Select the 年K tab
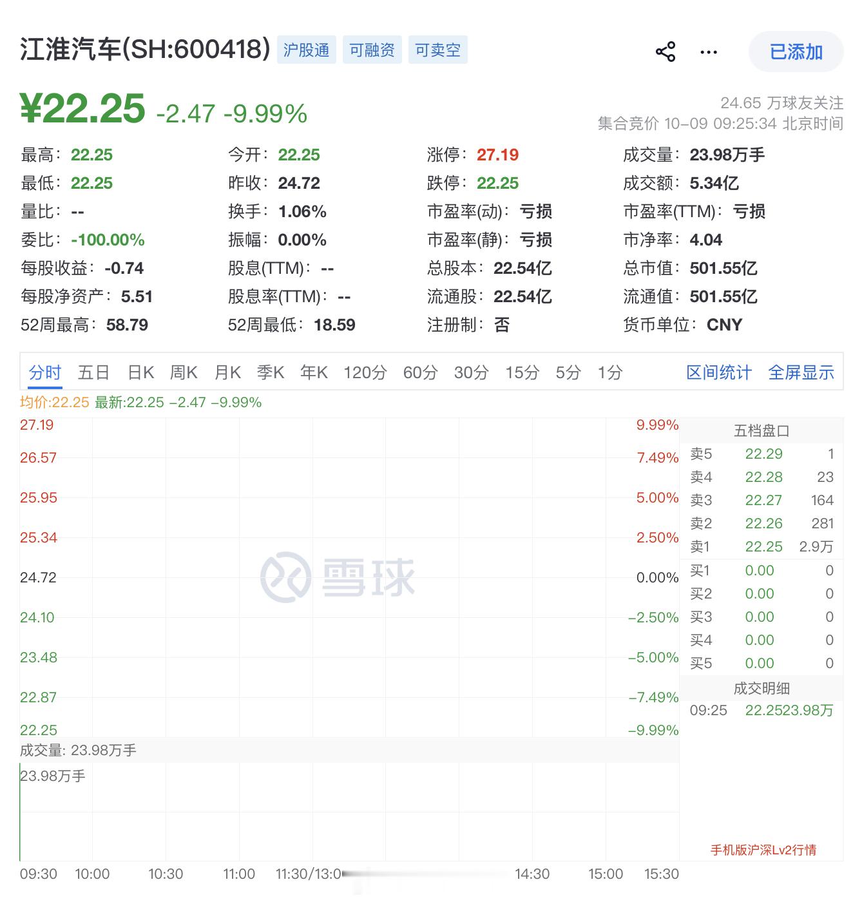Screen dimensions: 853x902 pos(314,372)
